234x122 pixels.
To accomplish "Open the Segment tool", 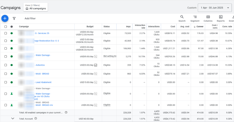I will click(x=195, y=19).
